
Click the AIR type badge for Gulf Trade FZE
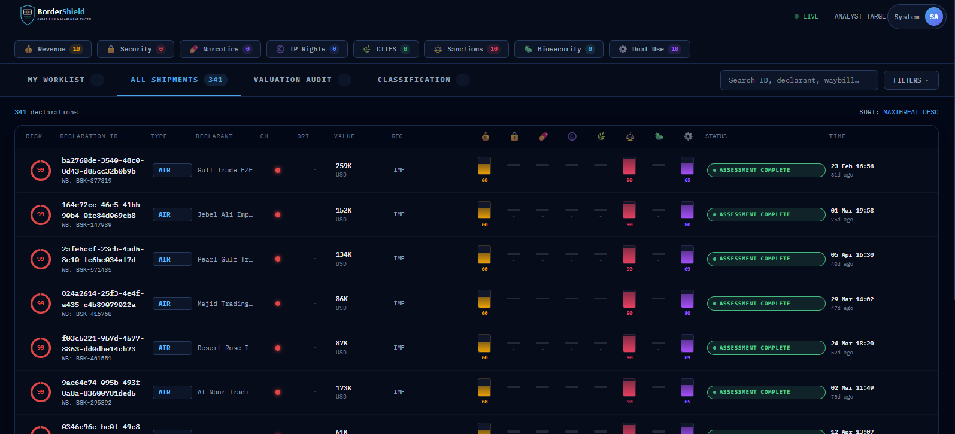pos(172,170)
